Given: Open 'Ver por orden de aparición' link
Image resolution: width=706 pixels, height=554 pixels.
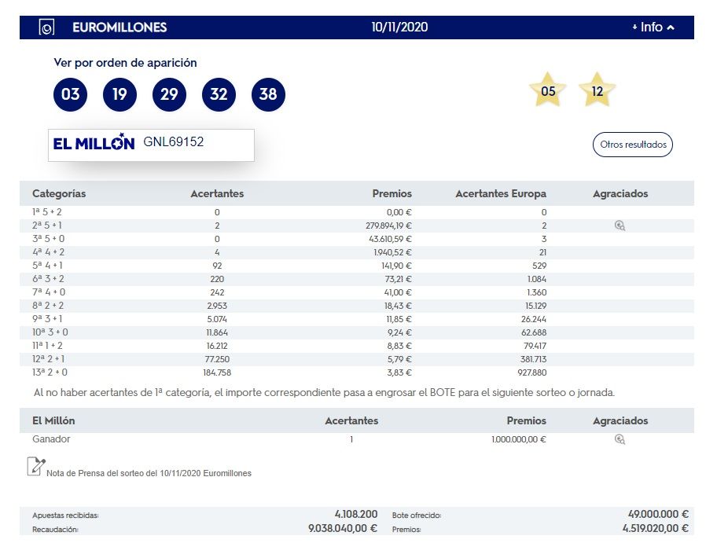Looking at the screenshot, I should tap(125, 63).
